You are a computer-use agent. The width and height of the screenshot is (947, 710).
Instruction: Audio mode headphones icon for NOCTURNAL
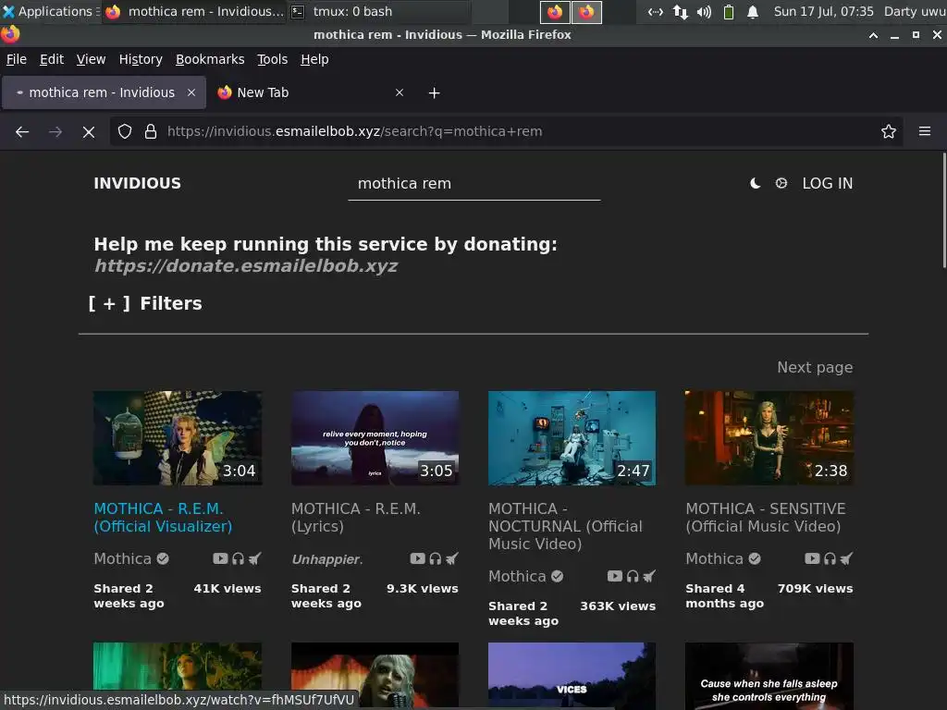(x=633, y=576)
